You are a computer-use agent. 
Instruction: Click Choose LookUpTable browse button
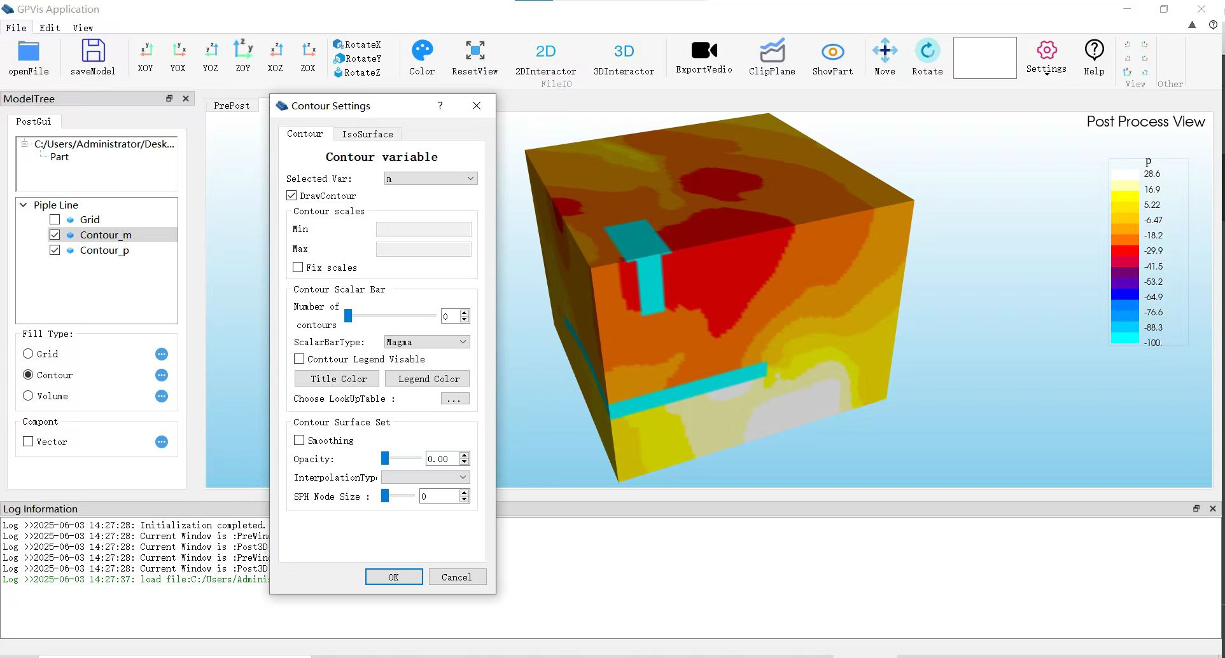pyautogui.click(x=454, y=399)
